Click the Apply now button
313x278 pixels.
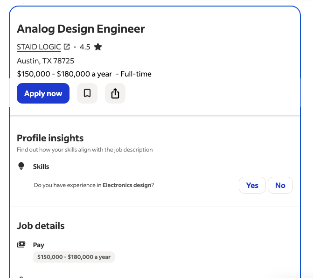[x=43, y=93]
